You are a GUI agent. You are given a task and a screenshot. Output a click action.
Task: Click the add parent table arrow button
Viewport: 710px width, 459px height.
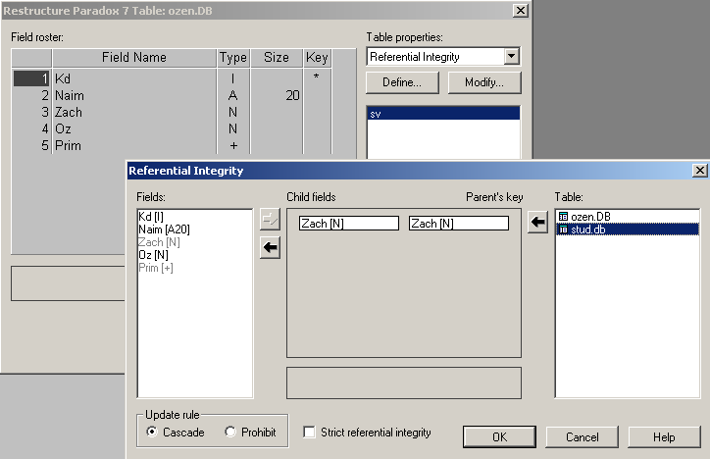coord(538,222)
